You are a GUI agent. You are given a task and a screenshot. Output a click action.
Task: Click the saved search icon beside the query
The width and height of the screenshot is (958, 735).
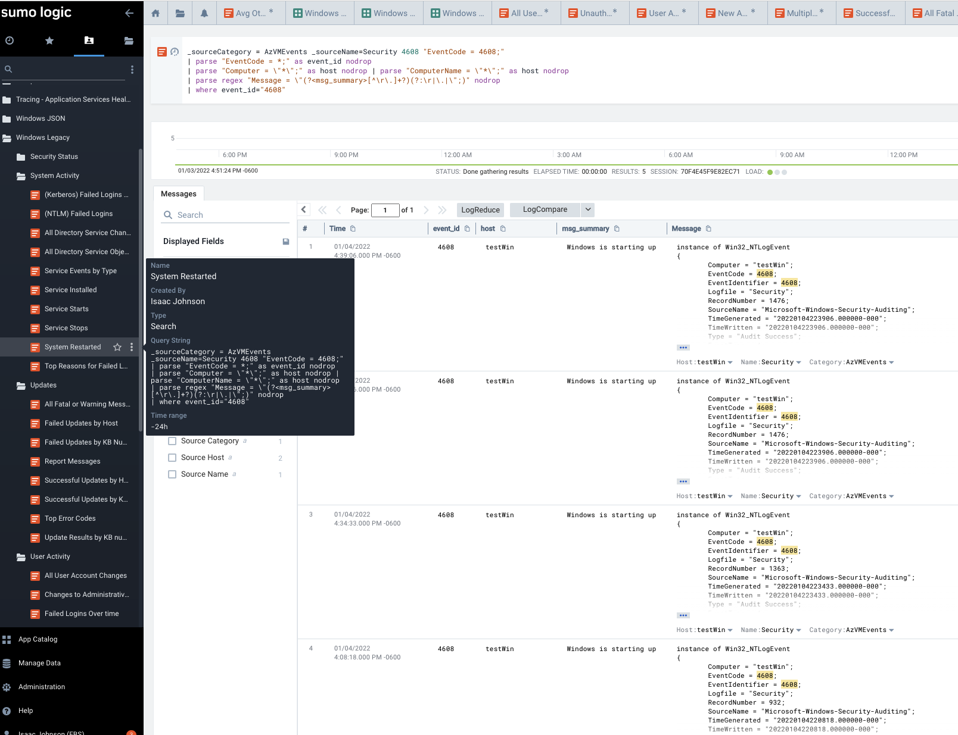pos(162,52)
